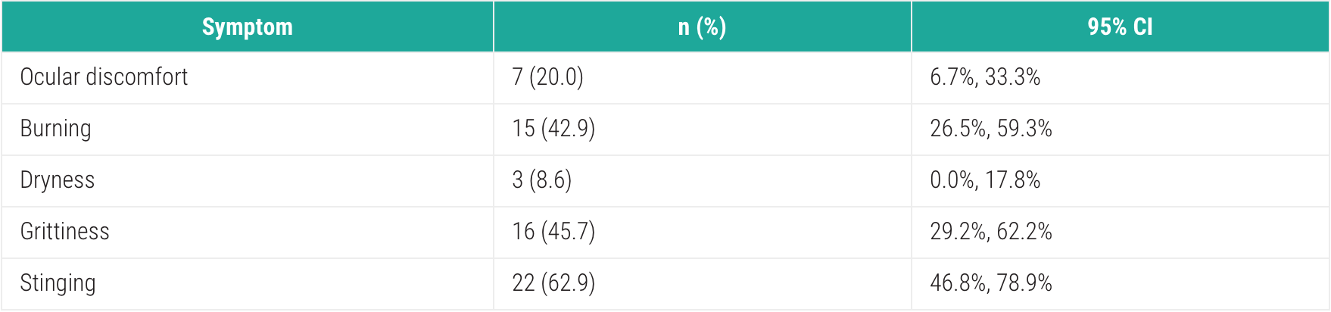
Task: Click the 46.8%, 78.9% interval cell
Action: click(x=1121, y=284)
